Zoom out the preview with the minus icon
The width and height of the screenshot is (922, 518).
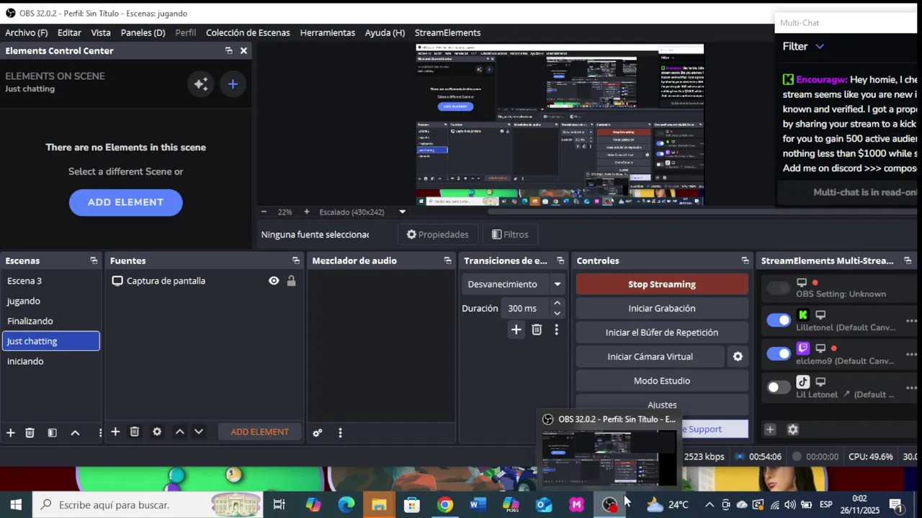[x=264, y=212]
